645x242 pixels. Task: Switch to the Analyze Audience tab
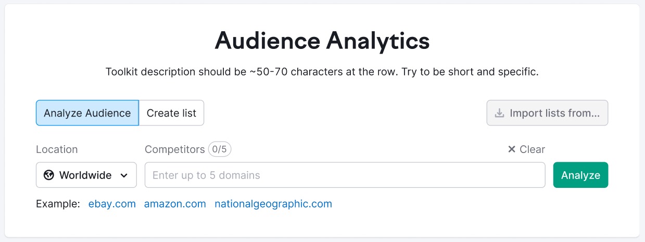click(x=87, y=113)
